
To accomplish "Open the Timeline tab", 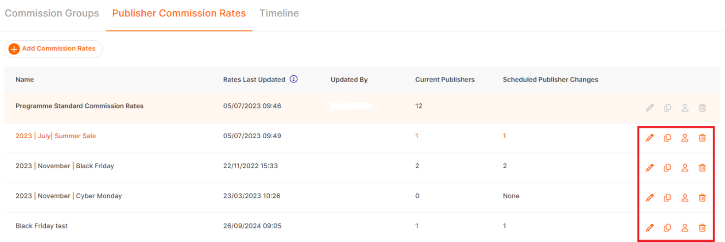I will coord(279,13).
